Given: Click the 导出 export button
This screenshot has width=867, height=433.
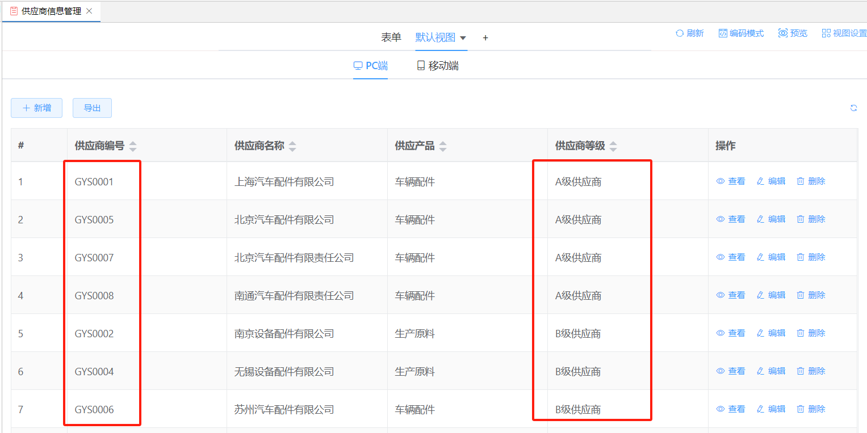Looking at the screenshot, I should pyautogui.click(x=92, y=108).
